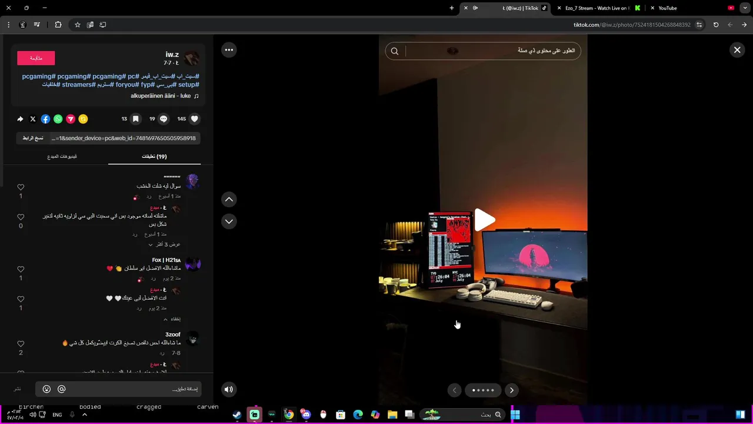Open a new browser tab with plus
This screenshot has width=753, height=424.
[452, 8]
